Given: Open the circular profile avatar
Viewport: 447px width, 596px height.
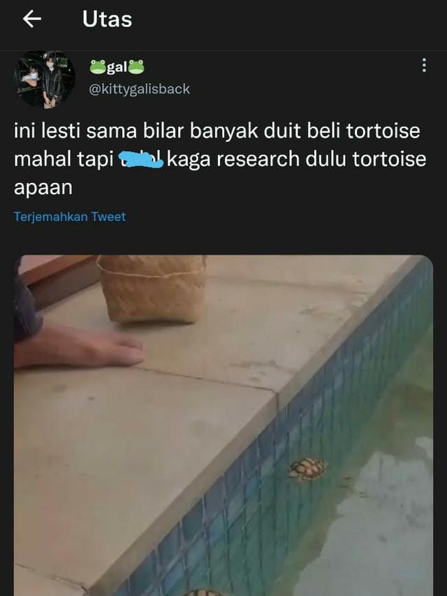Looking at the screenshot, I should pyautogui.click(x=44, y=80).
